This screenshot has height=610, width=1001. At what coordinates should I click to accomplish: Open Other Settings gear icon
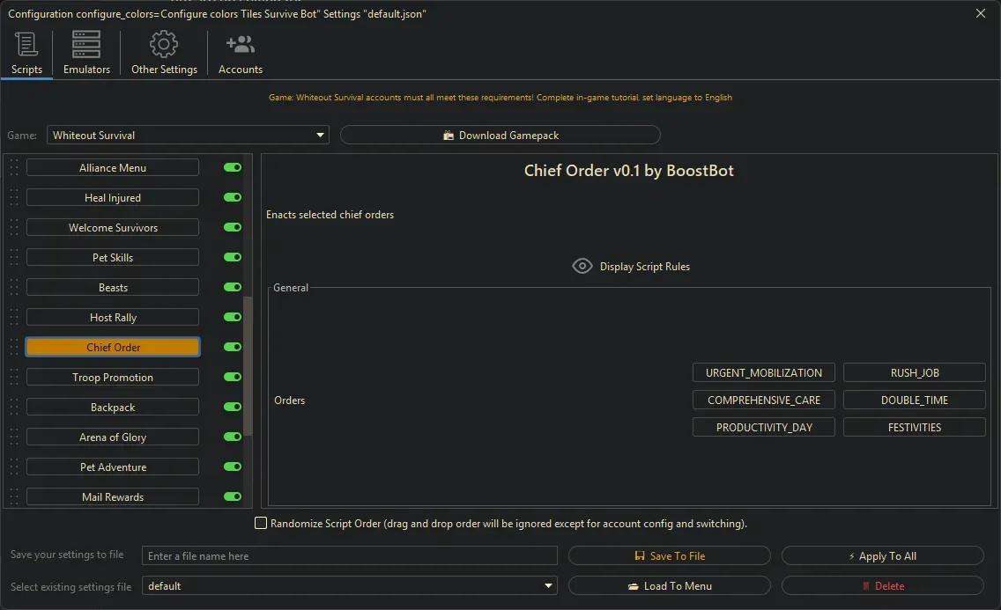pos(164,45)
